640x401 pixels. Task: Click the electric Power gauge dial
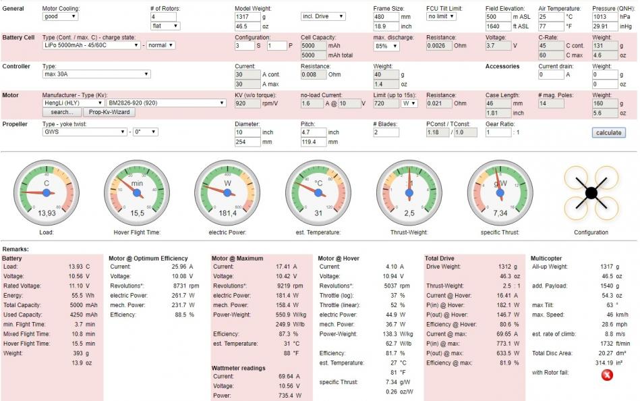point(227,193)
